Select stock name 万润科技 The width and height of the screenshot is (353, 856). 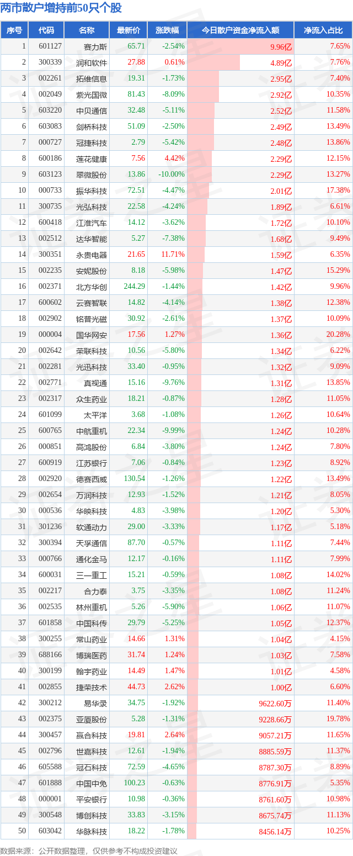coord(92,495)
